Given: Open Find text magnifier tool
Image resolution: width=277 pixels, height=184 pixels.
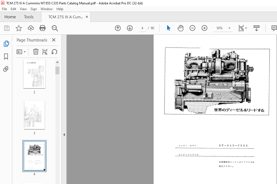Looking at the screenshot, I should click(55, 28).
